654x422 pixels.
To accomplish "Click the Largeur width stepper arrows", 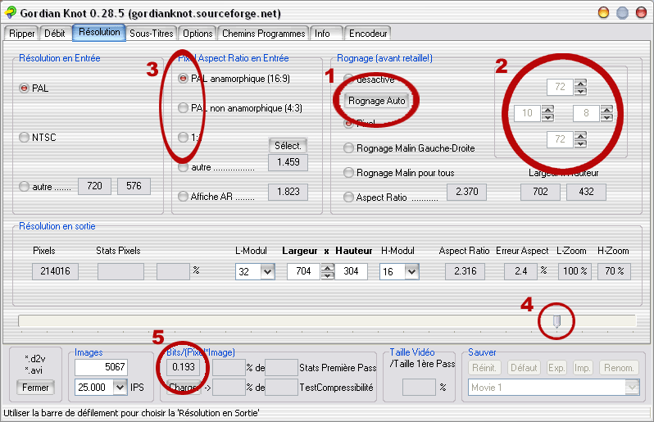I will pos(328,271).
